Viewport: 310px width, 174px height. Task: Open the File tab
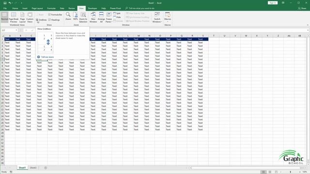[5, 8]
